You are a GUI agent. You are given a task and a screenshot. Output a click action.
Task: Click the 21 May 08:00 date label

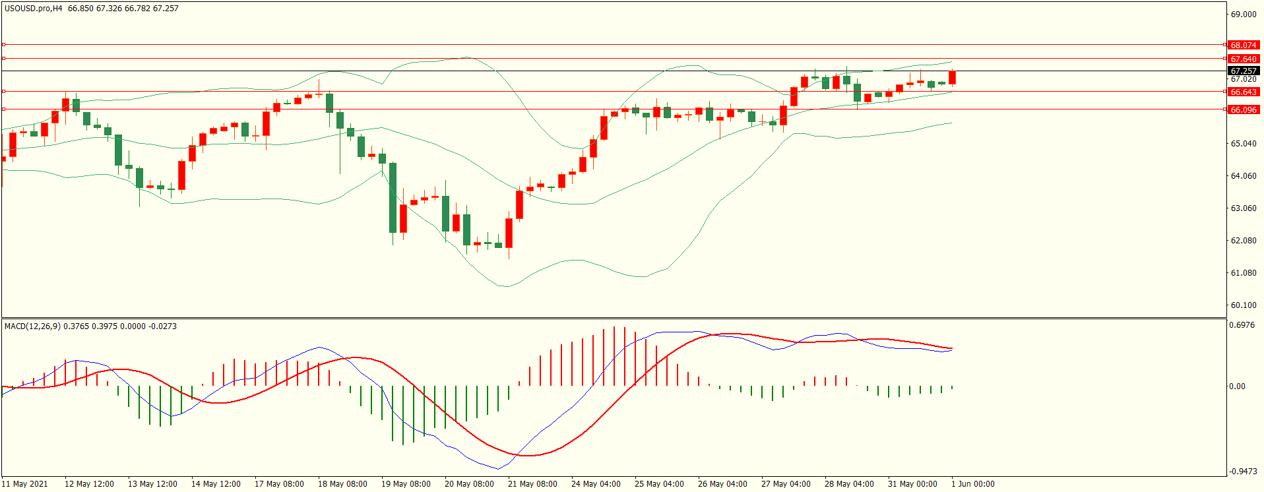[x=532, y=484]
